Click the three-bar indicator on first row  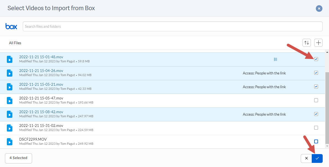pyautogui.click(x=275, y=59)
